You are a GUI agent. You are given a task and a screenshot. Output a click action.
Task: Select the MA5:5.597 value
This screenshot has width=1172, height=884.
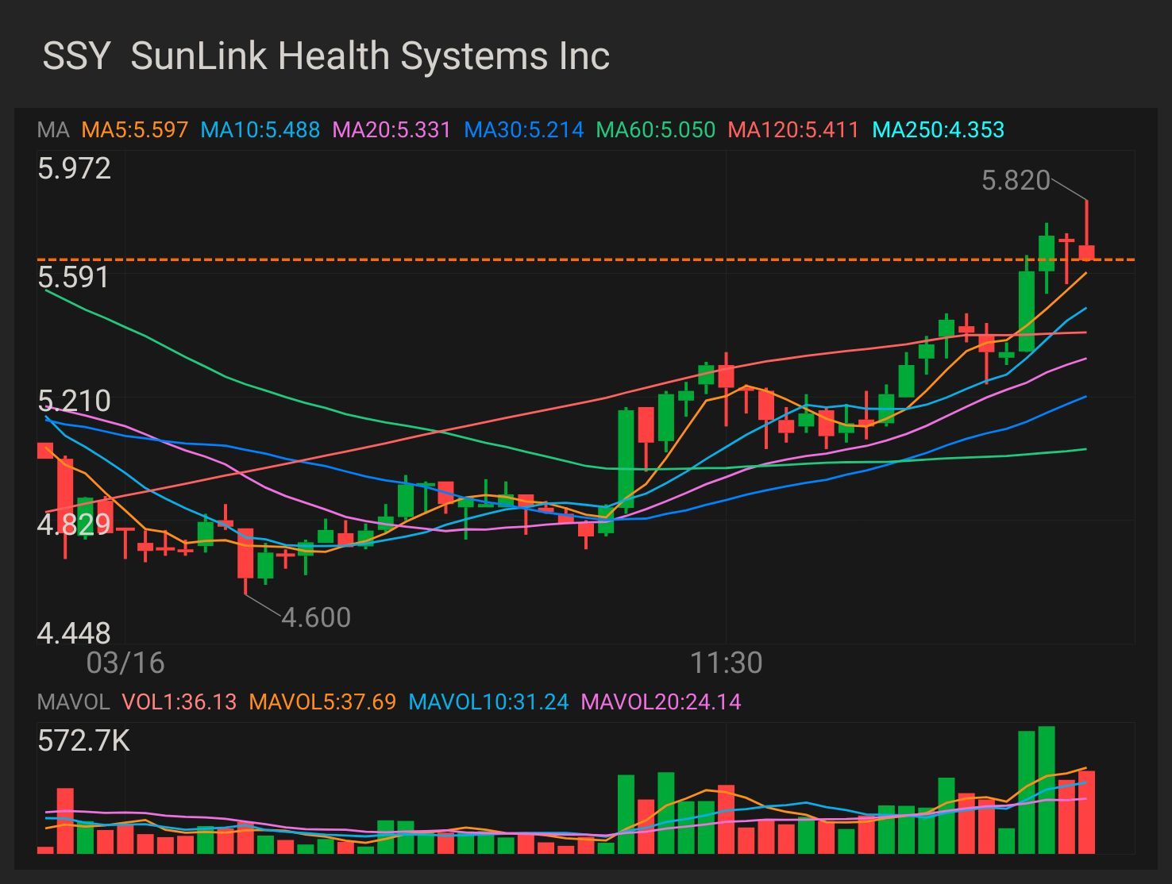135,129
